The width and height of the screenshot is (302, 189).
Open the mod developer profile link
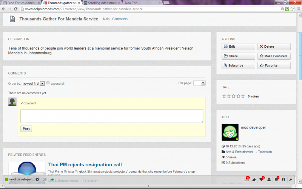253,127
